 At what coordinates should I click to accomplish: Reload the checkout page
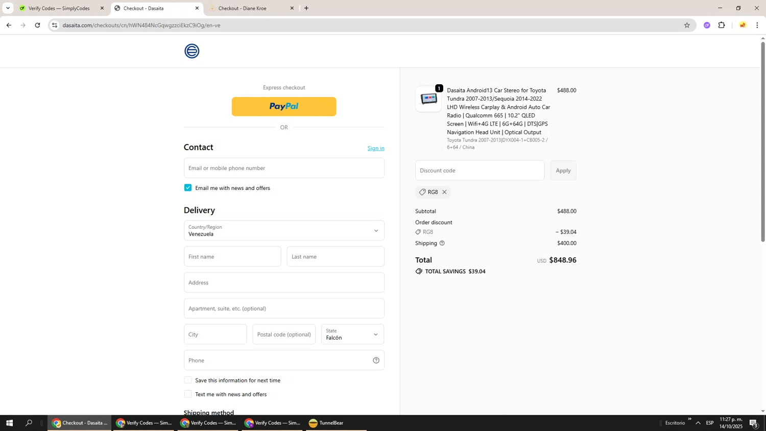coord(37,25)
